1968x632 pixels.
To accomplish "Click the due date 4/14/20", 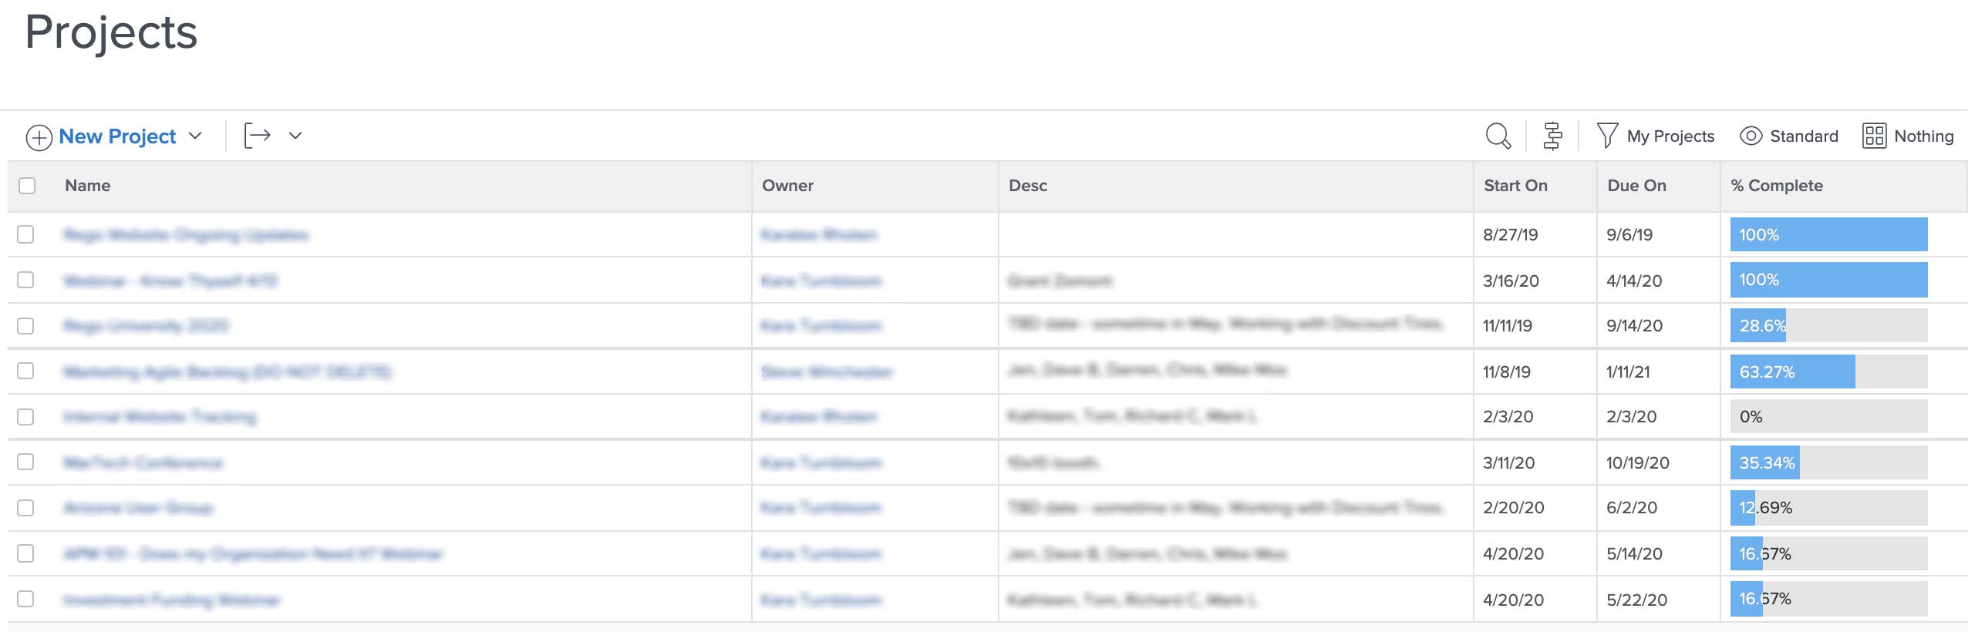I will point(1634,281).
